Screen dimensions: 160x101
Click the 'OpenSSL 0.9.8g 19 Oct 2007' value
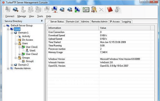114,66
